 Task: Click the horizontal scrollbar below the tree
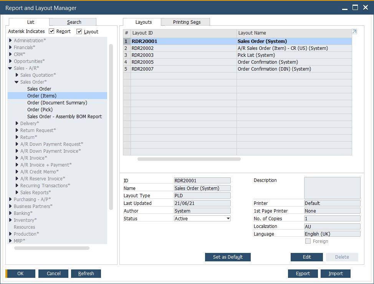(51, 249)
